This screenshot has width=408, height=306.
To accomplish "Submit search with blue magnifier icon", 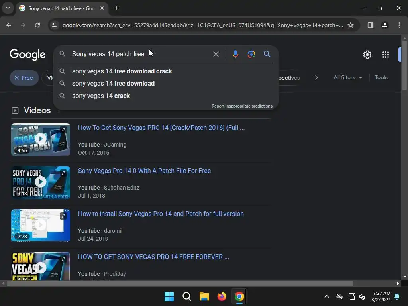I will [x=267, y=54].
